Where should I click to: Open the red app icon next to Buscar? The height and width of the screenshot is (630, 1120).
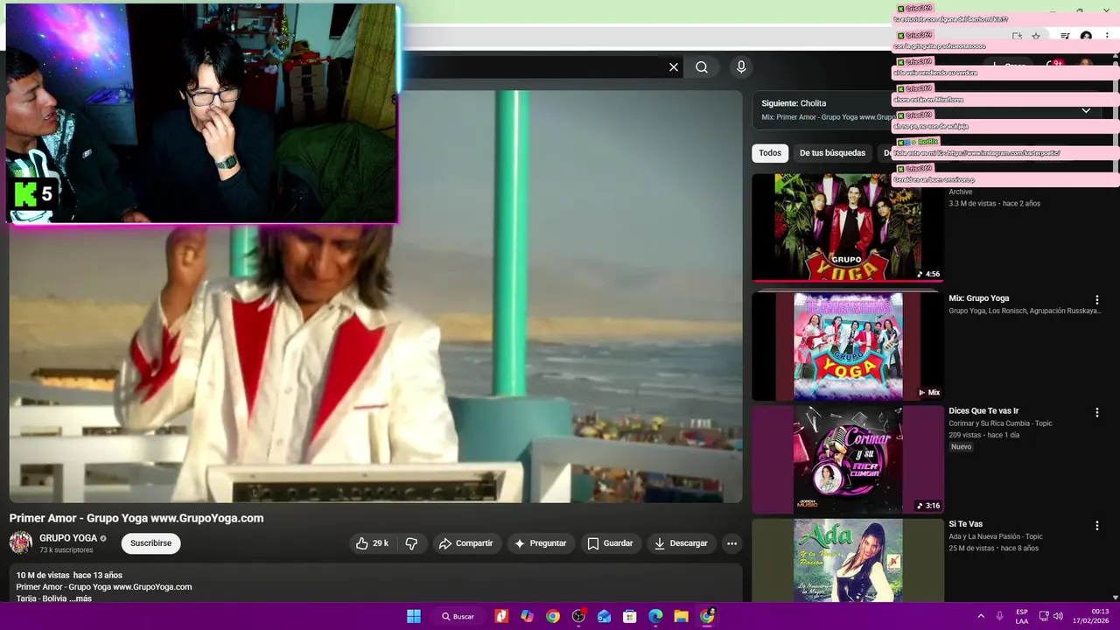click(x=501, y=616)
